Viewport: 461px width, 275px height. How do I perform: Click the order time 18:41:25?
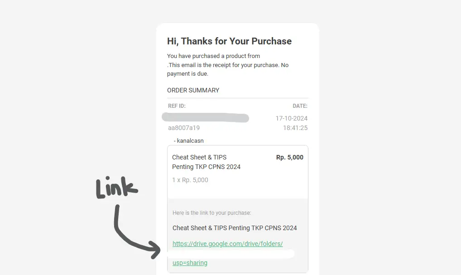tap(295, 128)
